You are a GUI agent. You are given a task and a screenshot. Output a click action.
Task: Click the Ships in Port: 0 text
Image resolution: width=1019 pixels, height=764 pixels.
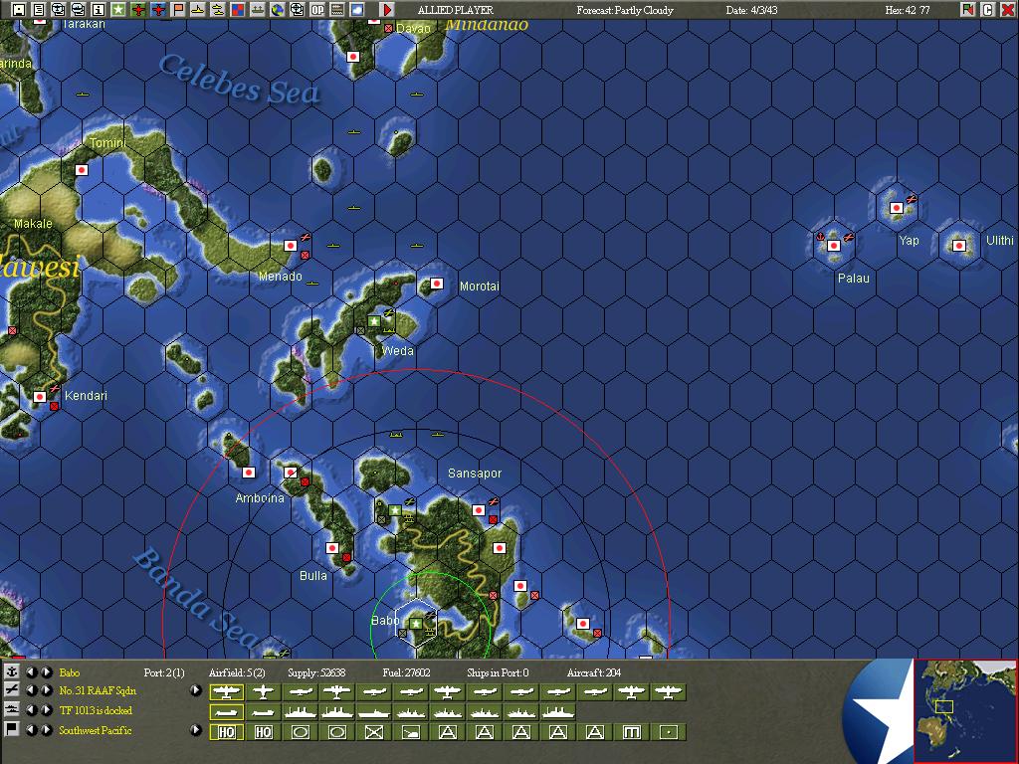click(x=498, y=672)
